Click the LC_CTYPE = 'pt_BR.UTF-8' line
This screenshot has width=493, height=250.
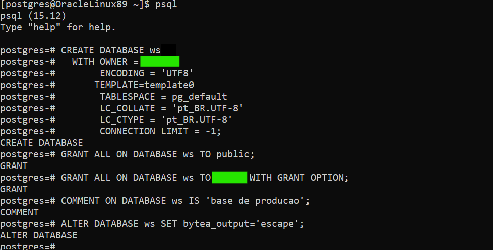click(166, 120)
